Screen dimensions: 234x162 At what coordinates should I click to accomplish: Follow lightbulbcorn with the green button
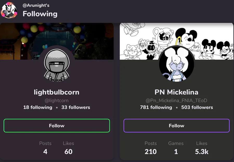pos(57,126)
